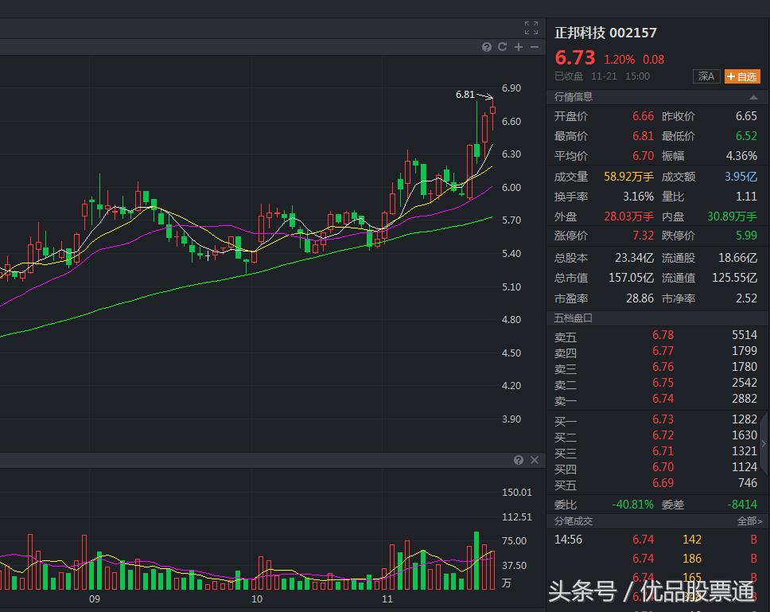Click the 14:56 transaction entry
The image size is (770, 612).
[570, 540]
